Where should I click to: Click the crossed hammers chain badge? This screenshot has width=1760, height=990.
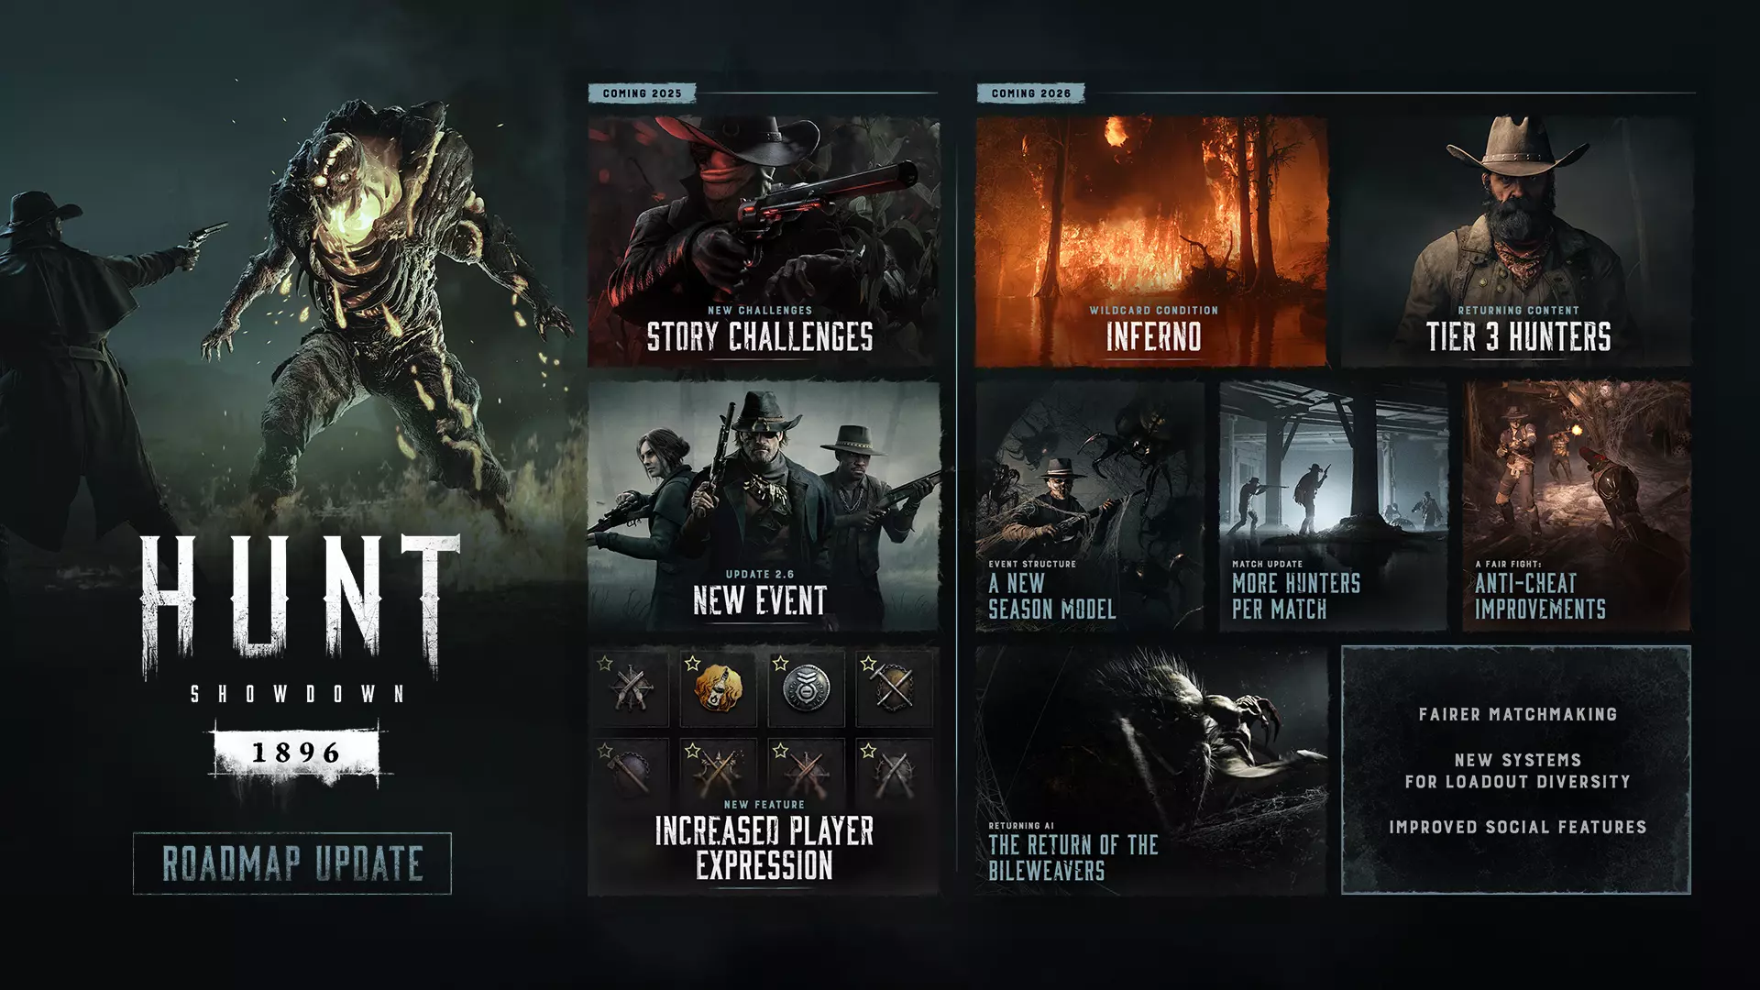click(893, 687)
